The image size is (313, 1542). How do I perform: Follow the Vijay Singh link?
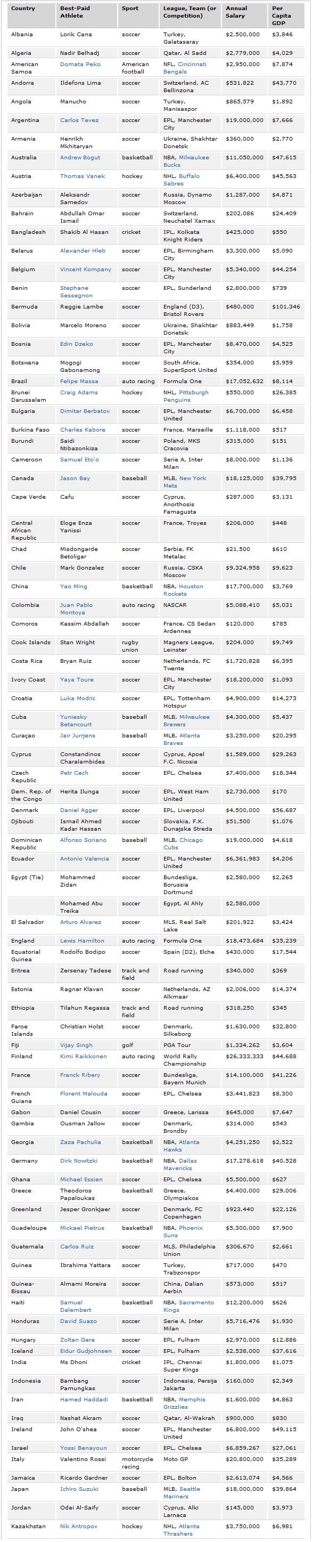[76, 1045]
